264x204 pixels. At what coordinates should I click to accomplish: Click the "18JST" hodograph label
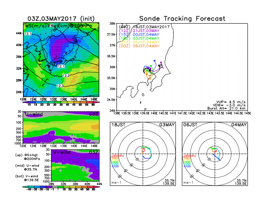(119, 125)
